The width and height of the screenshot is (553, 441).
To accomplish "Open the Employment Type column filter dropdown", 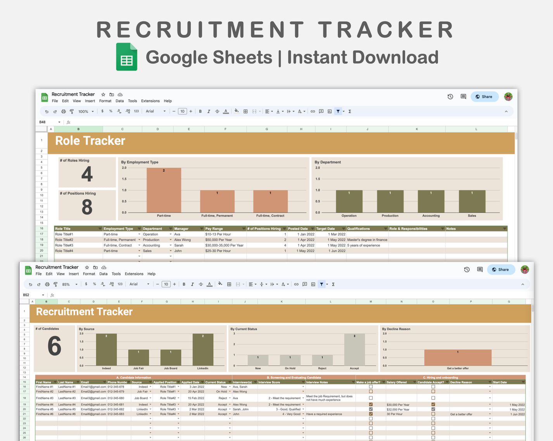I will point(139,228).
